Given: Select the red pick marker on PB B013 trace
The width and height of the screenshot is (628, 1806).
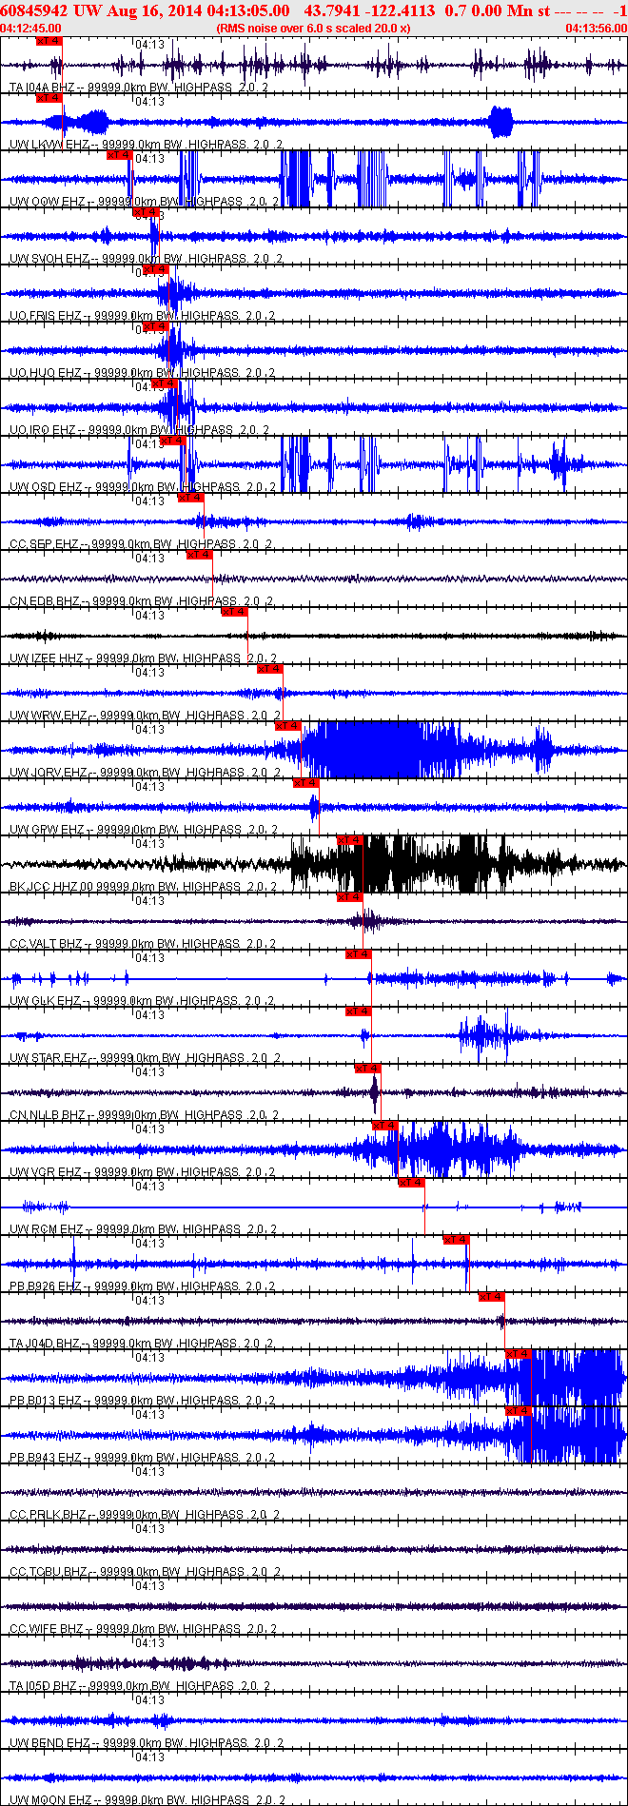Looking at the screenshot, I should pyautogui.click(x=518, y=1353).
